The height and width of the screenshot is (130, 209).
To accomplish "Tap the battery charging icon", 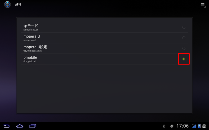I will point(199,126).
